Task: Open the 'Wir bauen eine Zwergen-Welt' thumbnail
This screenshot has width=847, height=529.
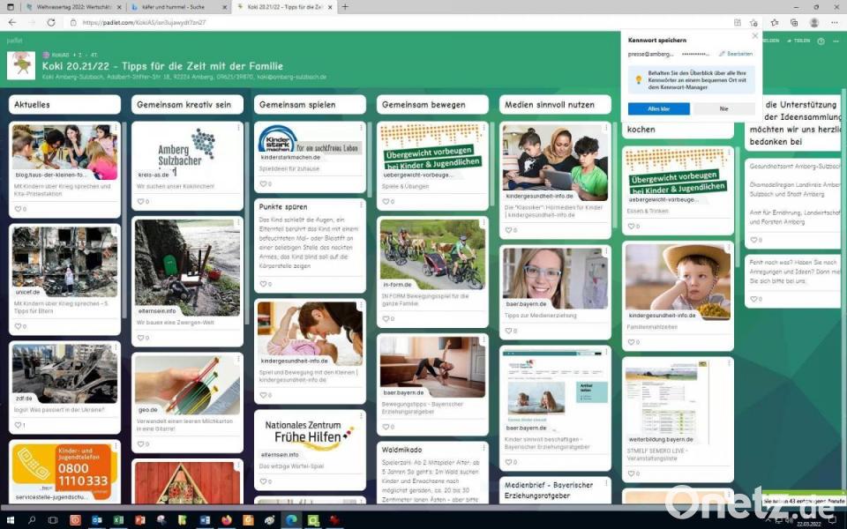Action: pos(187,267)
